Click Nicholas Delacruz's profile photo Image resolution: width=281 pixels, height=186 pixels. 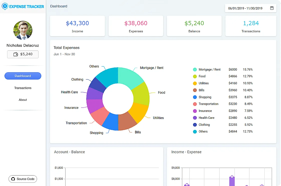(23, 30)
